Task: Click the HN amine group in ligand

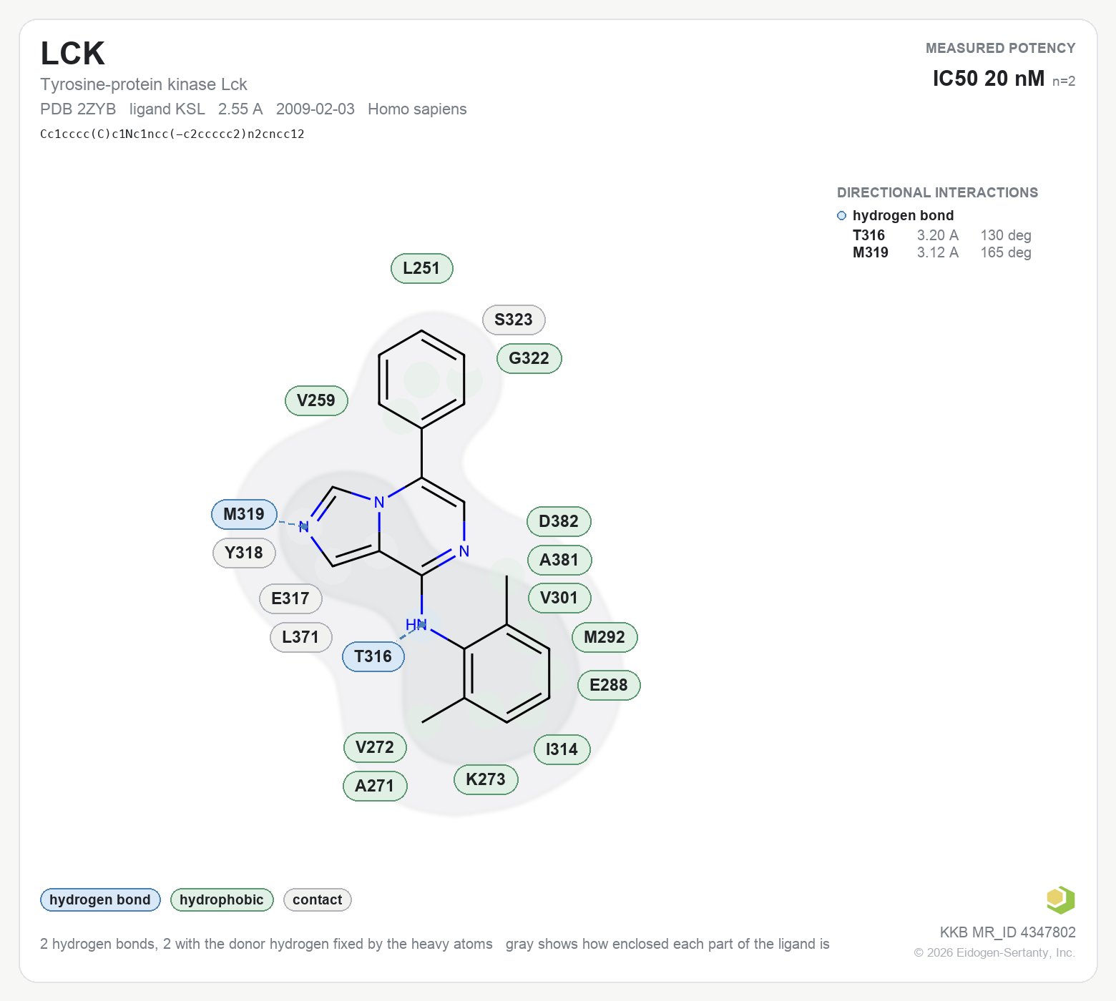Action: (x=416, y=625)
